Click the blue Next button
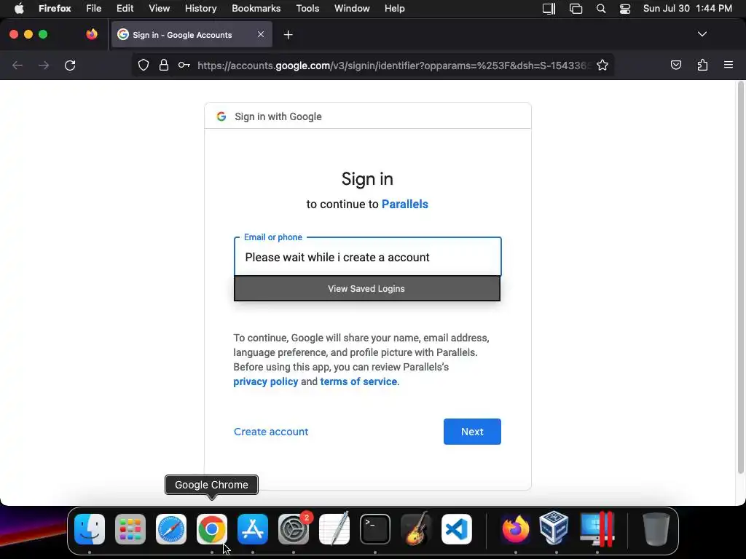The height and width of the screenshot is (559, 746). point(472,432)
